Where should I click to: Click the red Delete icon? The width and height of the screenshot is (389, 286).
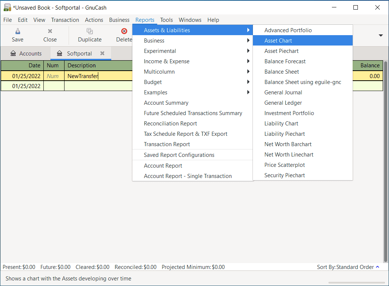[x=124, y=31]
